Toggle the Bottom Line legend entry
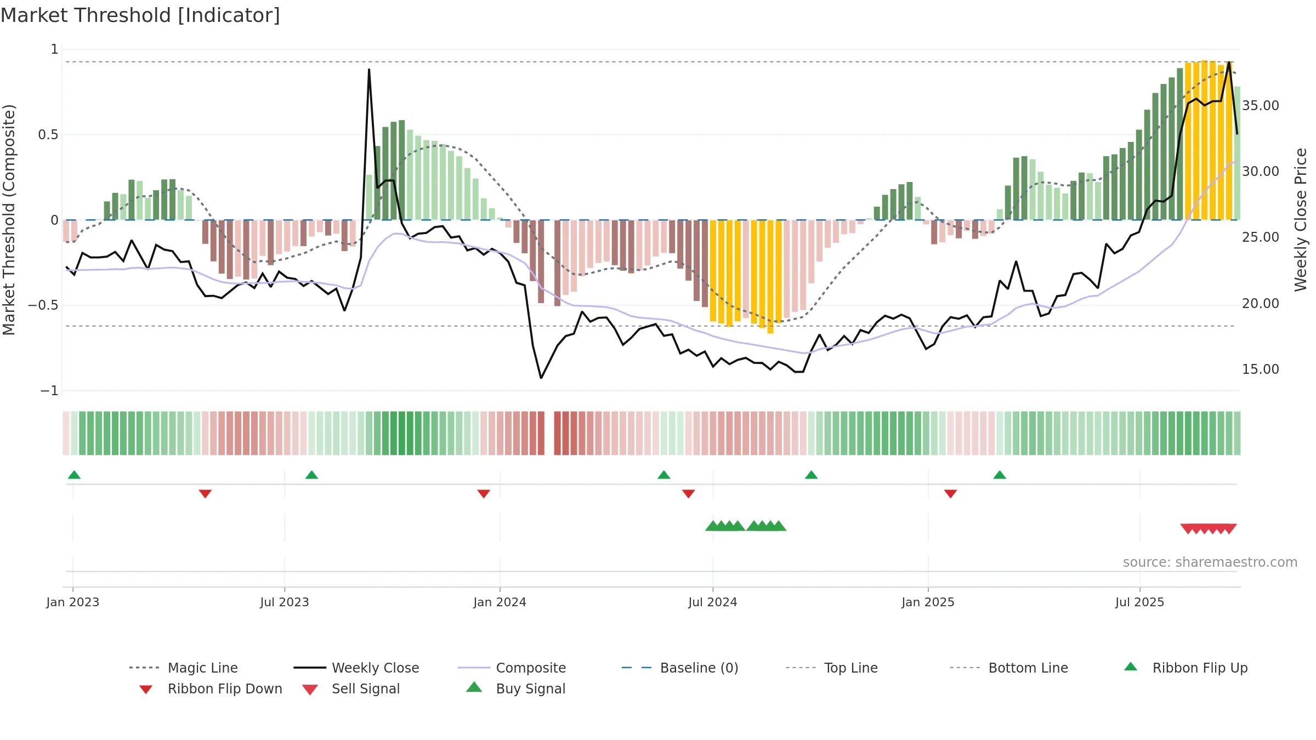 (1009, 668)
